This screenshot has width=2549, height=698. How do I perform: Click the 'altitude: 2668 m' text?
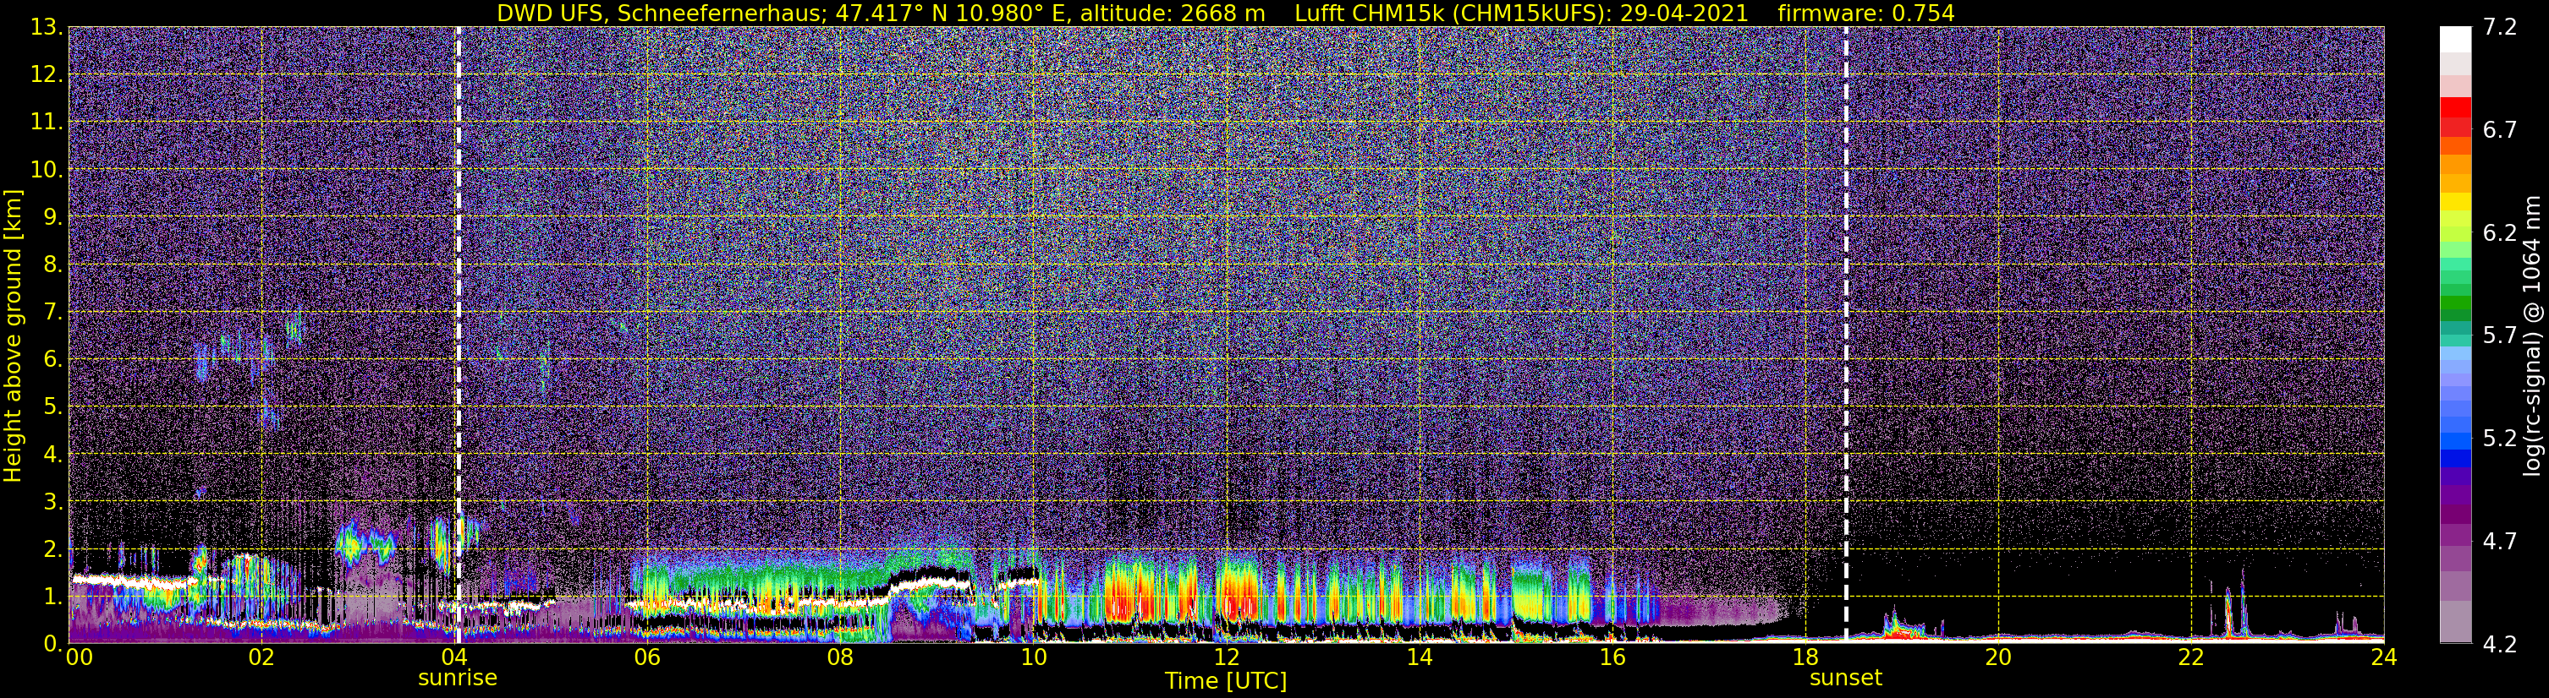pyautogui.click(x=1173, y=13)
